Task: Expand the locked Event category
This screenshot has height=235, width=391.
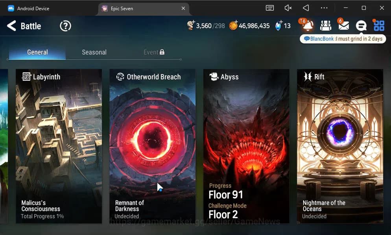Action: pyautogui.click(x=154, y=52)
